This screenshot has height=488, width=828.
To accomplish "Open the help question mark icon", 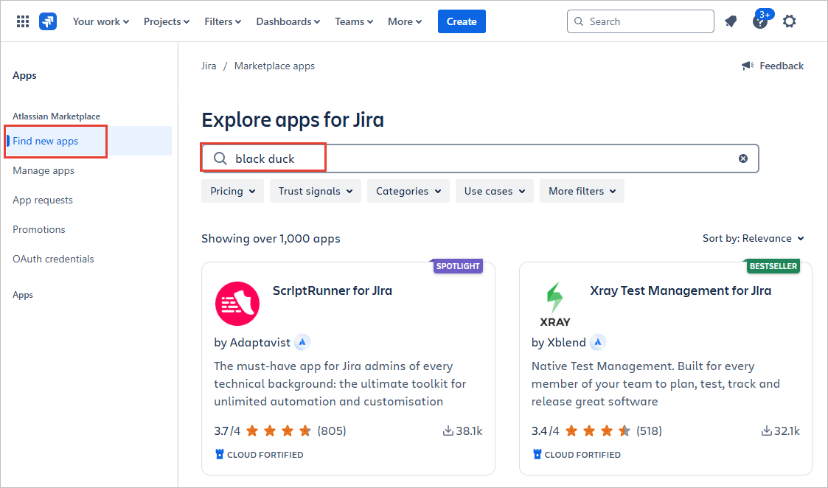I will (x=760, y=21).
